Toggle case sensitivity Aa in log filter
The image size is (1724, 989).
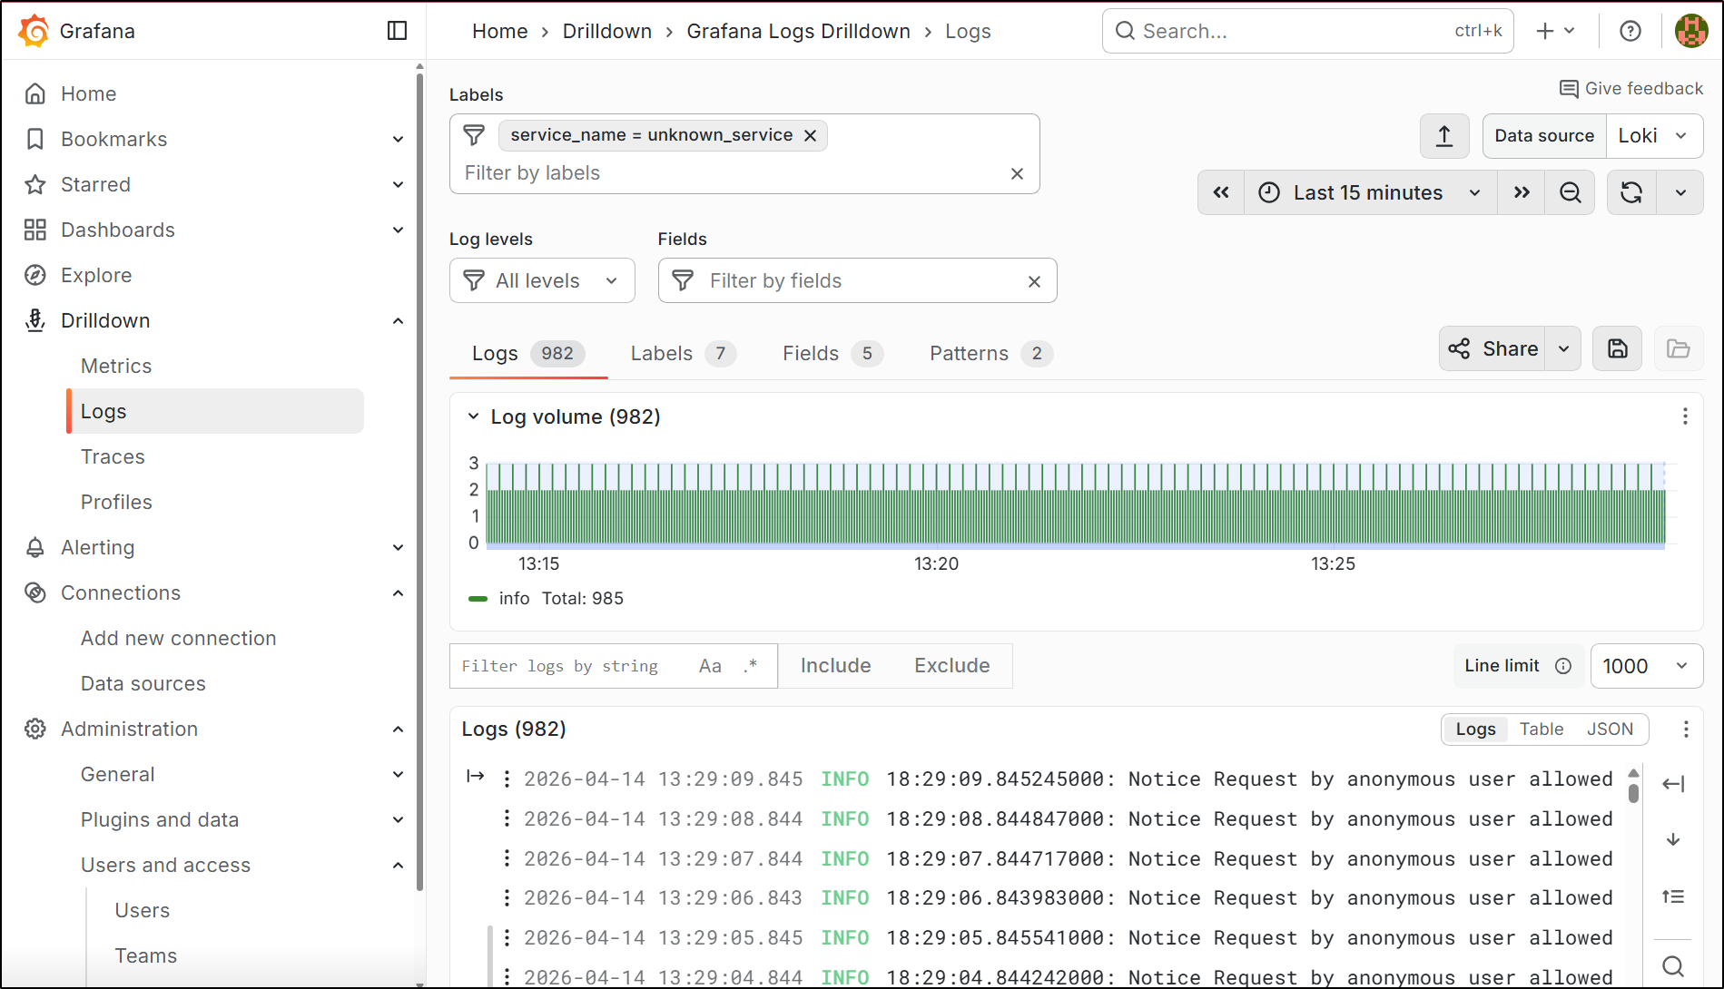pos(710,666)
